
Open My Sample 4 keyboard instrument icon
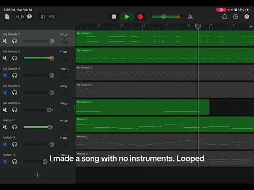[63, 69]
